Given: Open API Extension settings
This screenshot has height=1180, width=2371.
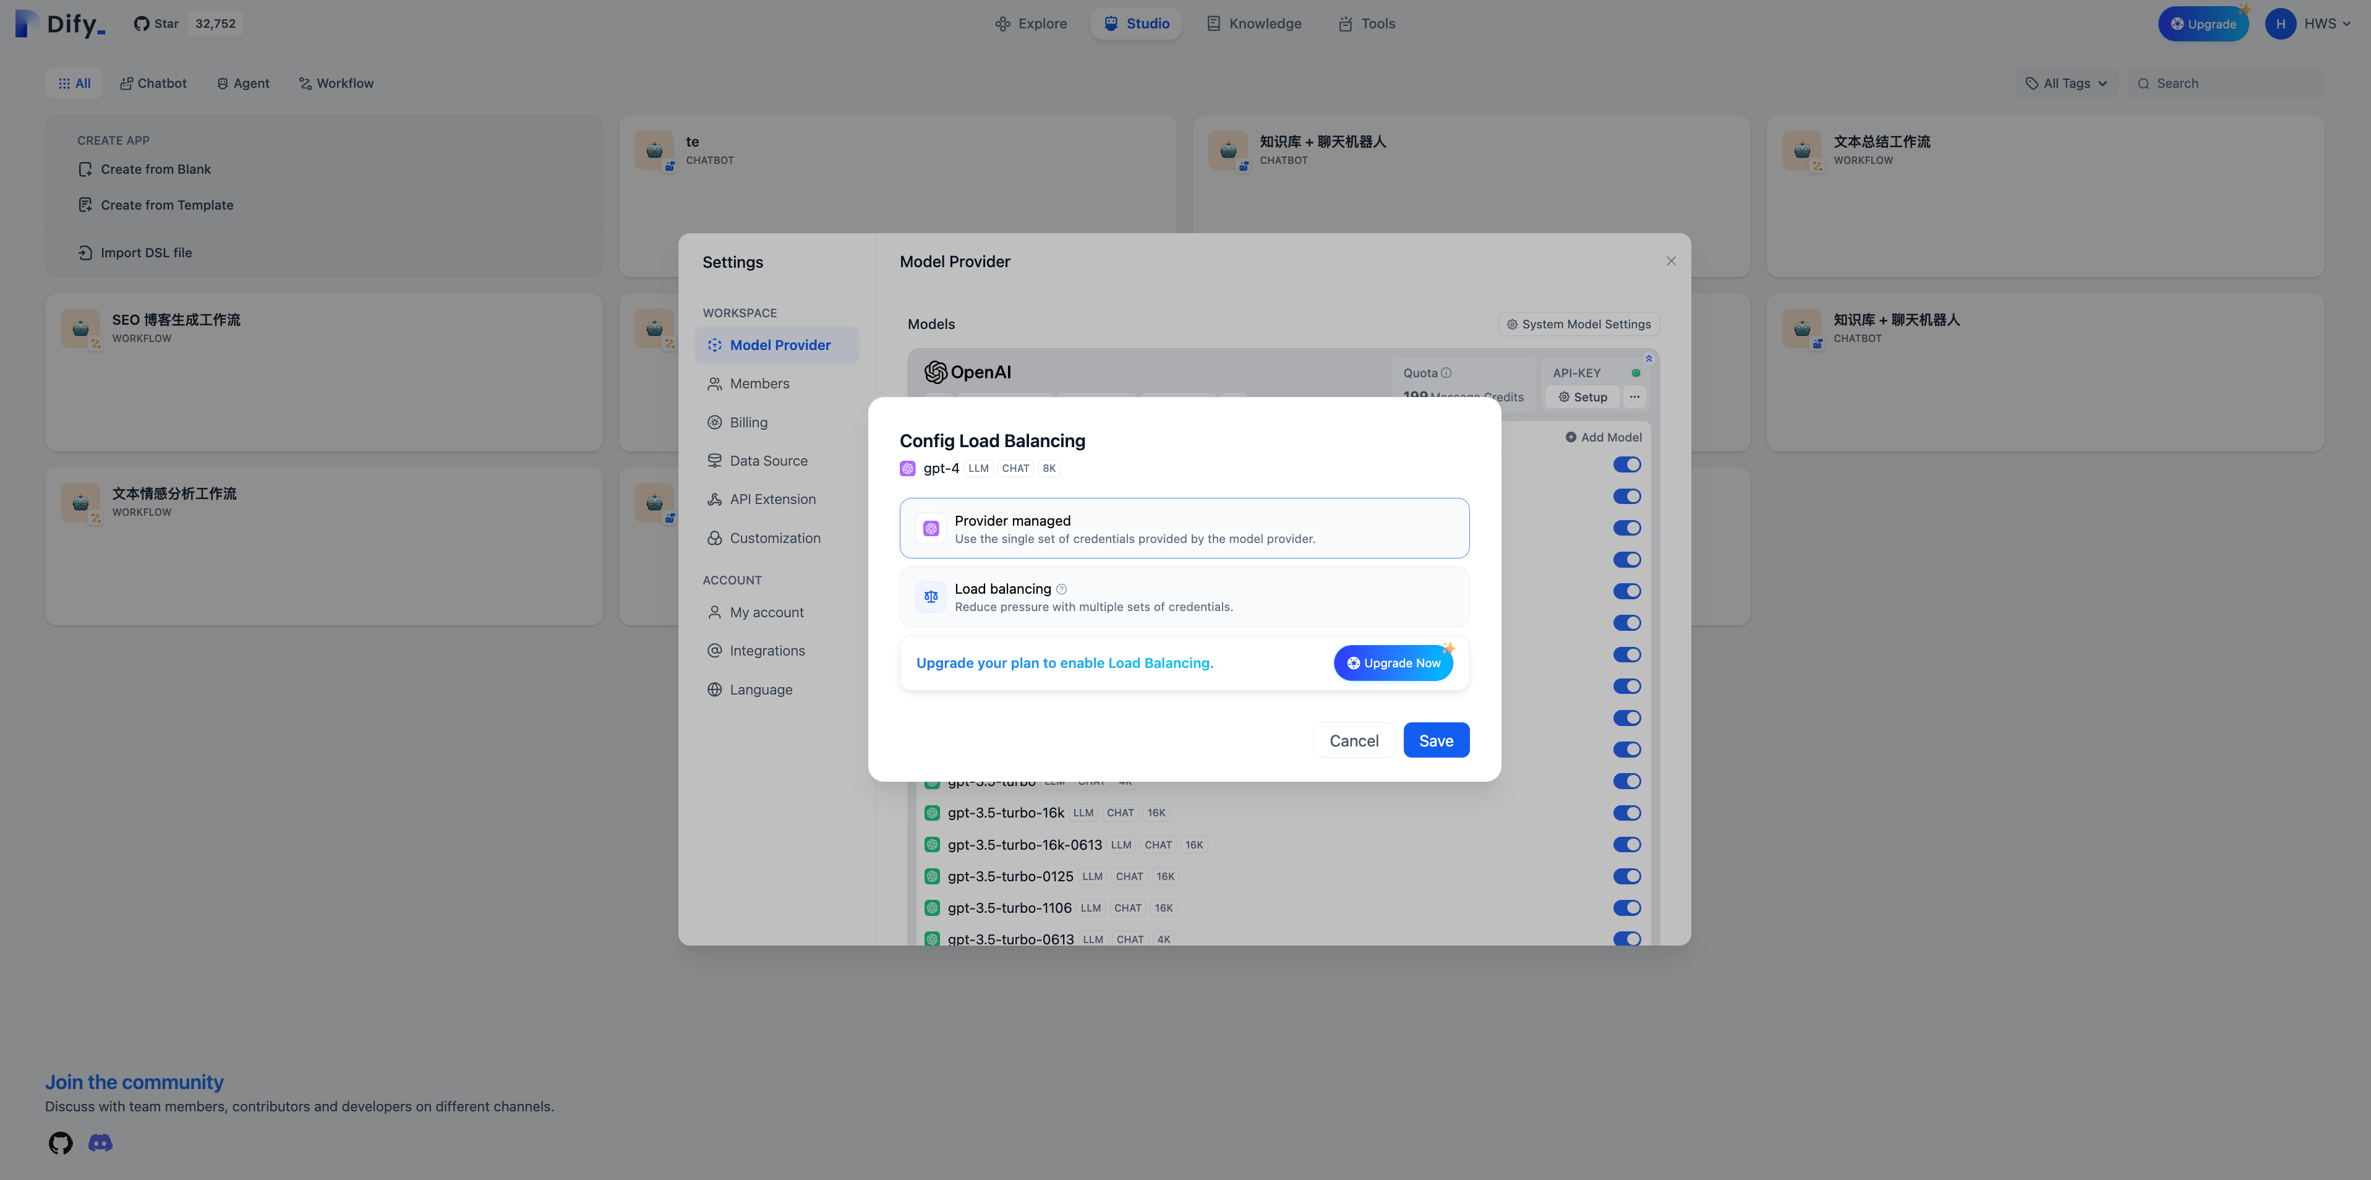Looking at the screenshot, I should (x=777, y=500).
